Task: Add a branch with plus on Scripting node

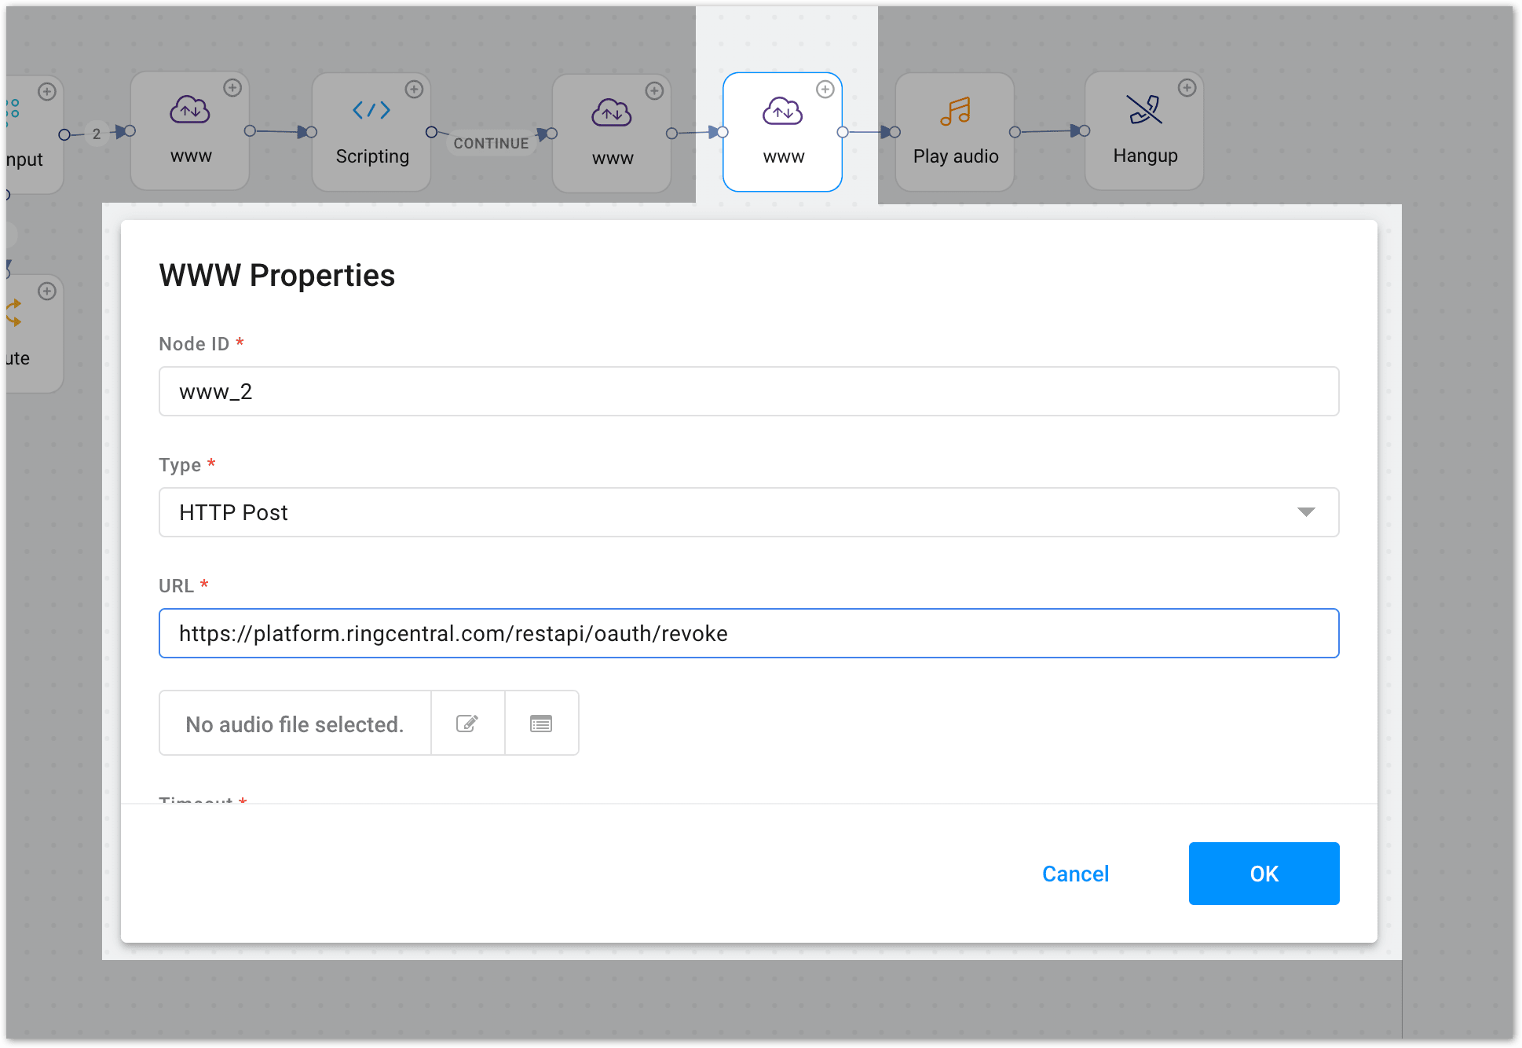Action: (x=415, y=90)
